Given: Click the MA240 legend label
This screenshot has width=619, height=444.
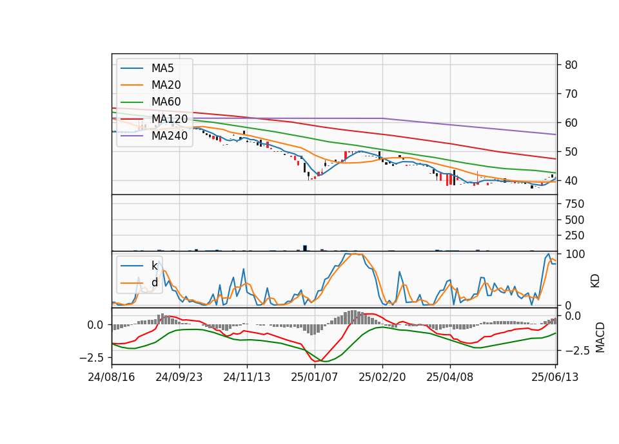Looking at the screenshot, I should pyautogui.click(x=170, y=136).
